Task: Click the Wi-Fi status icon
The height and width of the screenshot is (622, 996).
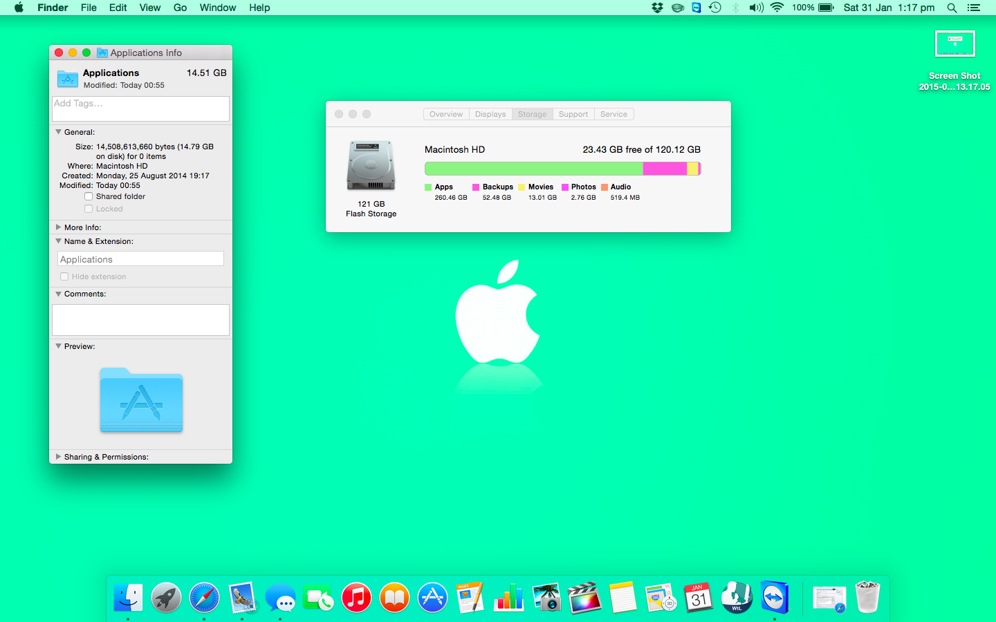Action: point(777,8)
